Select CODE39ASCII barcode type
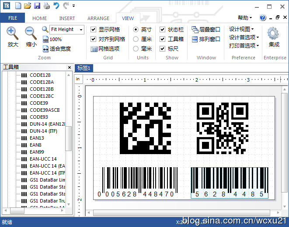This screenshot has height=227, width=289. click(45, 110)
